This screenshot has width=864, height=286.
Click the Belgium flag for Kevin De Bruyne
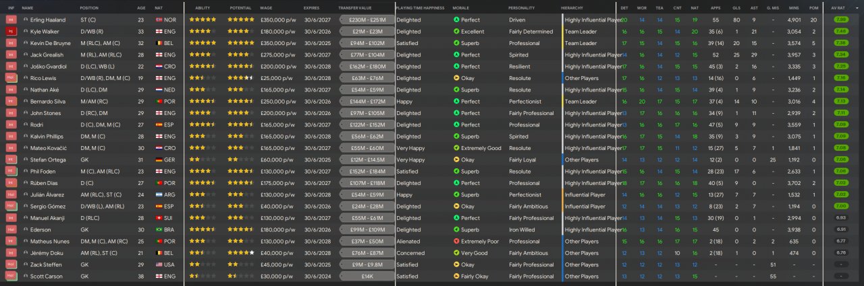point(158,43)
